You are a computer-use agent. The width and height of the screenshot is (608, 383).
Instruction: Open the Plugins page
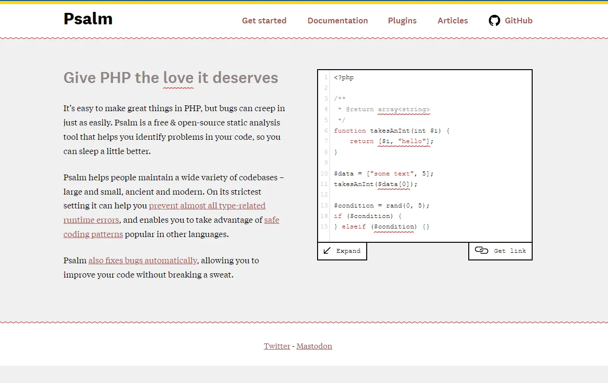402,21
